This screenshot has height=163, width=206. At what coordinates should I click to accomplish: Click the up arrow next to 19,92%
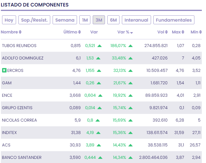[130, 96]
